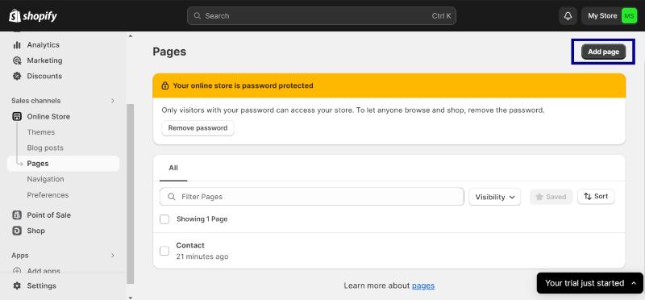This screenshot has height=300, width=645.
Task: Click the Shop channel icon
Action: [17, 231]
